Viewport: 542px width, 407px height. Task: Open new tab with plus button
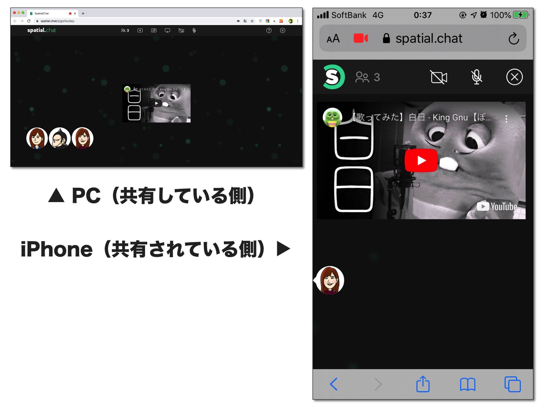[83, 13]
